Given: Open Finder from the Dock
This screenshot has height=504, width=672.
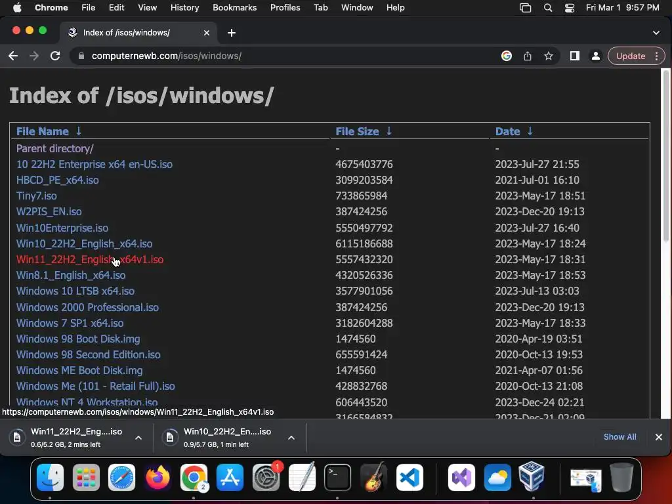Looking at the screenshot, I should click(50, 477).
